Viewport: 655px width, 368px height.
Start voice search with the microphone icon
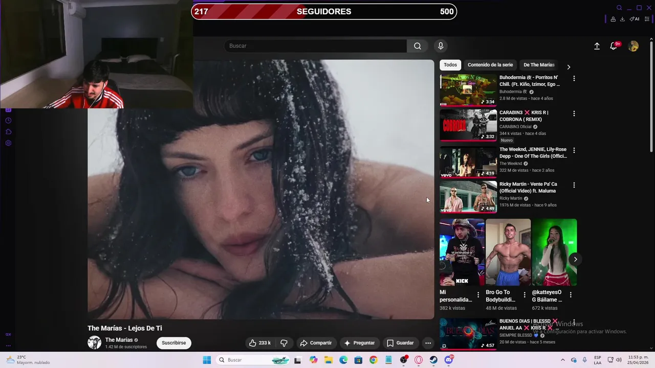(x=441, y=46)
